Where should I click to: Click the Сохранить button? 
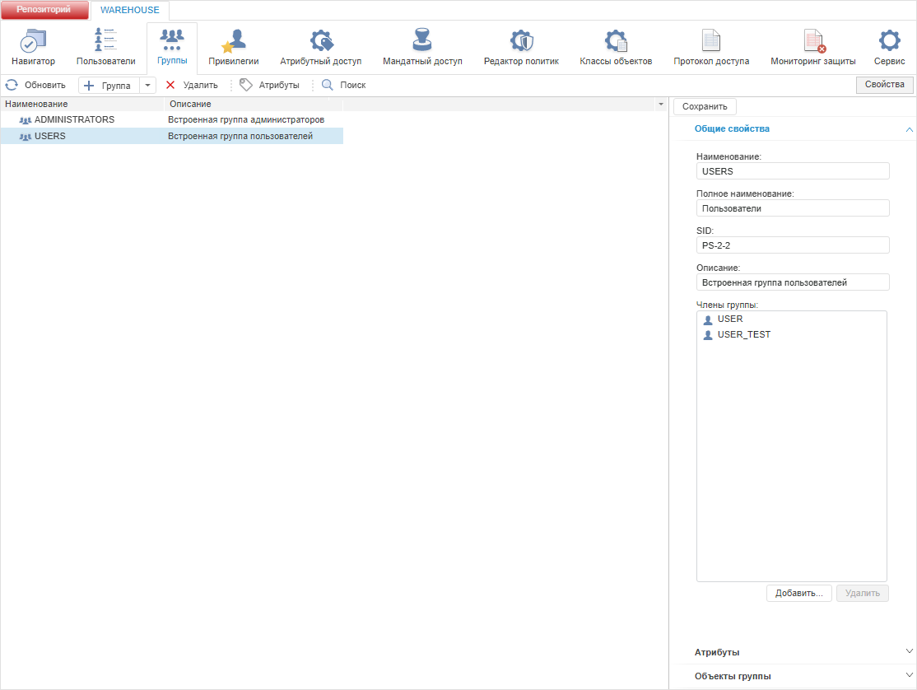point(705,106)
